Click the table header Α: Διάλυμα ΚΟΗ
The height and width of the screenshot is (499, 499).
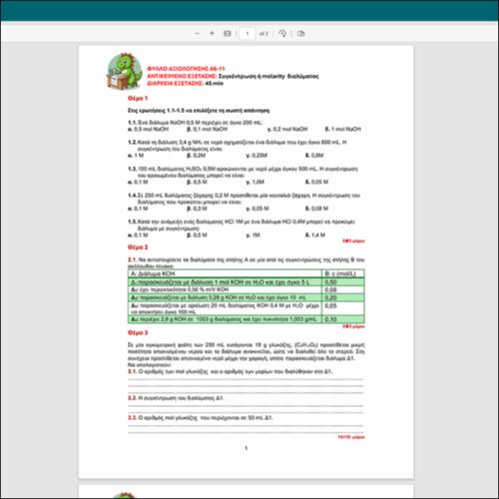tap(225, 273)
